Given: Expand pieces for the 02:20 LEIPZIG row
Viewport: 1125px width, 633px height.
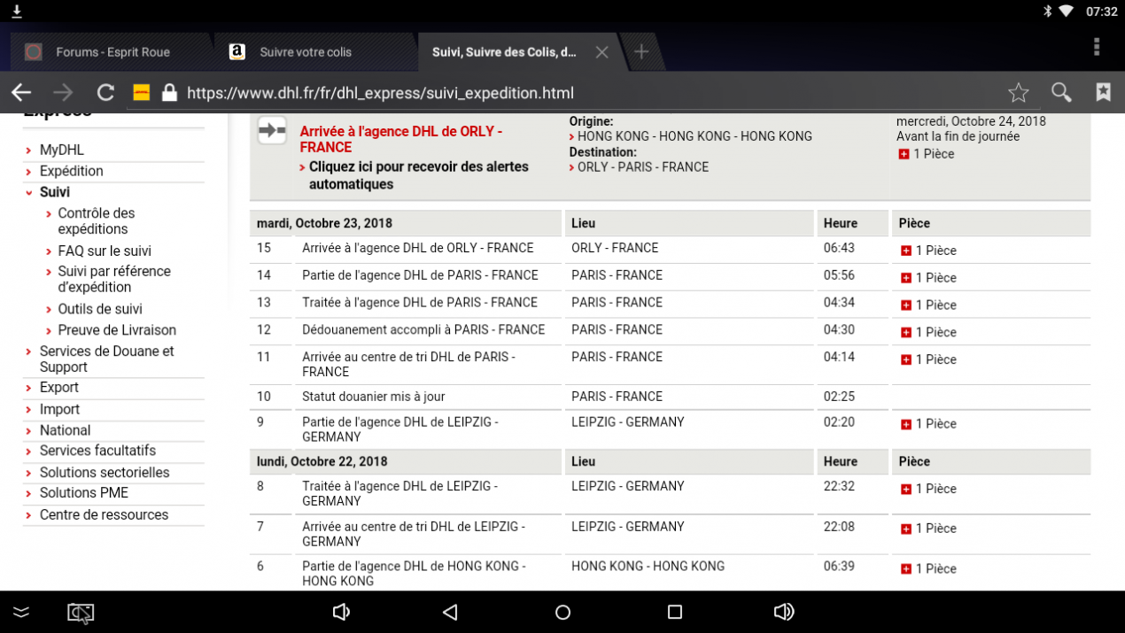Looking at the screenshot, I should tap(905, 425).
